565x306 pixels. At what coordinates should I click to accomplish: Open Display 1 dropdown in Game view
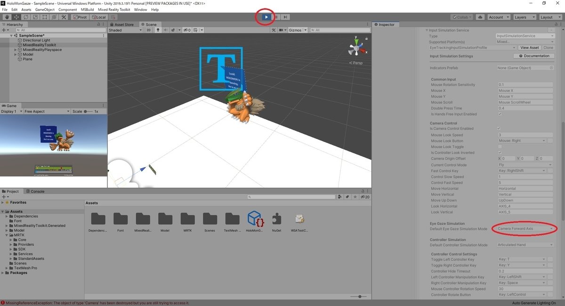[11, 112]
